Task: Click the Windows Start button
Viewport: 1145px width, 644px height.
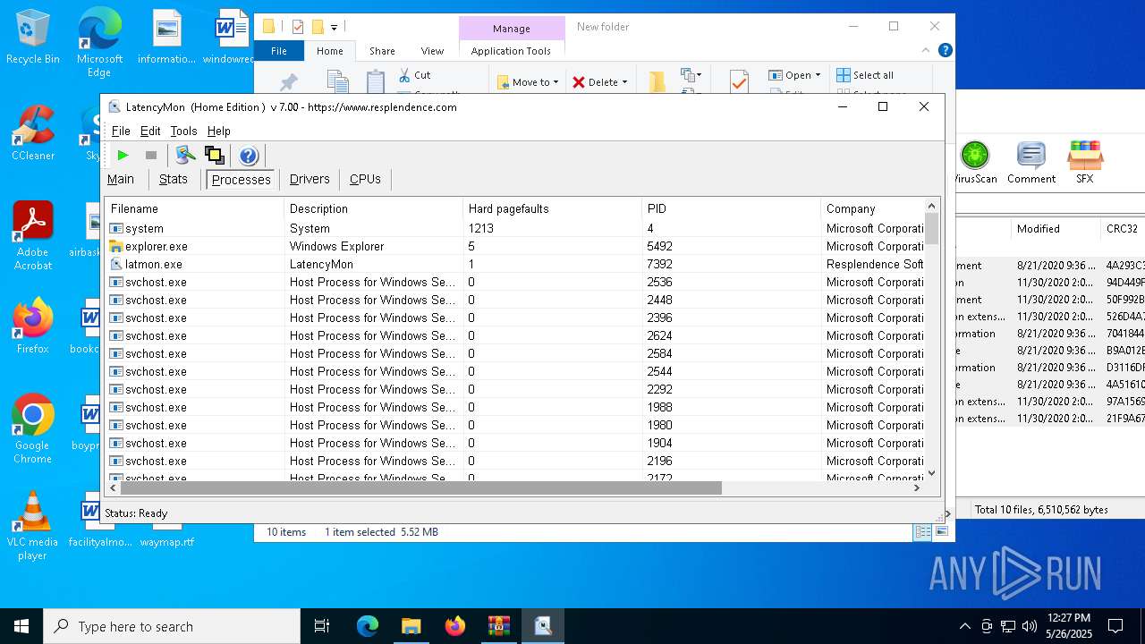Action: 21,626
